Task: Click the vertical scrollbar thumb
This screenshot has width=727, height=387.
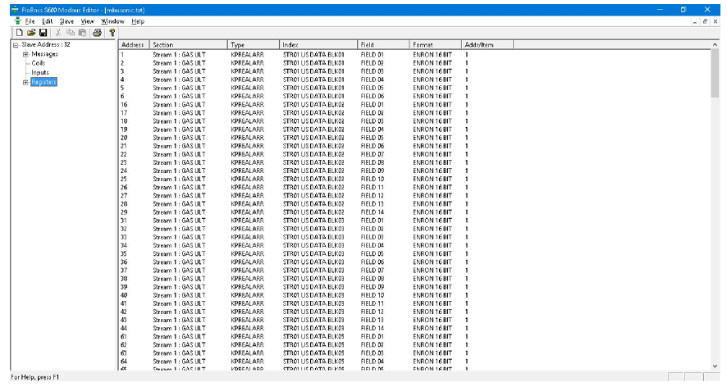Action: [715, 73]
